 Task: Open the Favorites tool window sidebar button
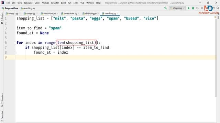[2, 117]
